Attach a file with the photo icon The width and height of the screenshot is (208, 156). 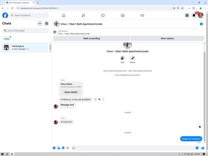pos(59,148)
